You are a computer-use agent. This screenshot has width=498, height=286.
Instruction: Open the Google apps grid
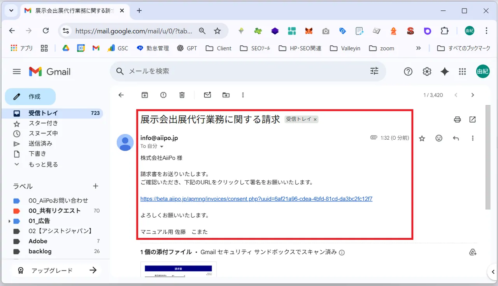[462, 71]
